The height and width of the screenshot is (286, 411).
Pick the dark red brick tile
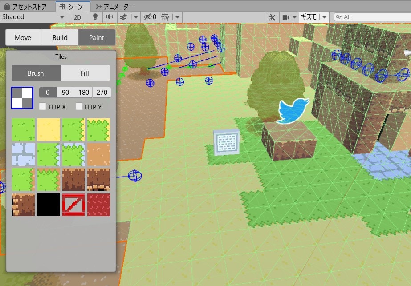point(98,205)
